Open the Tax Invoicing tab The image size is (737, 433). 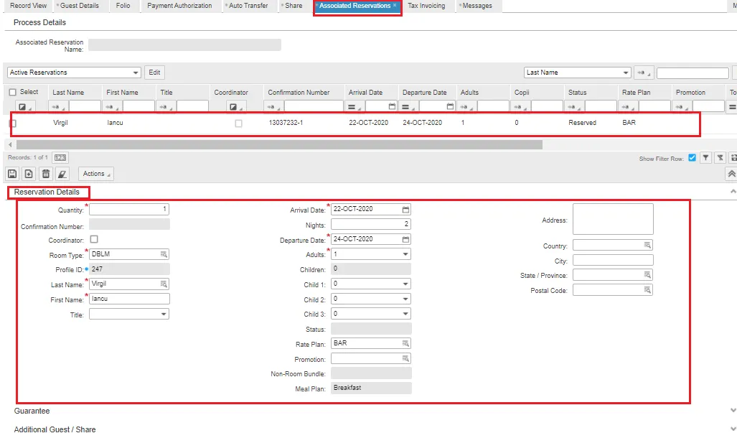coord(426,6)
